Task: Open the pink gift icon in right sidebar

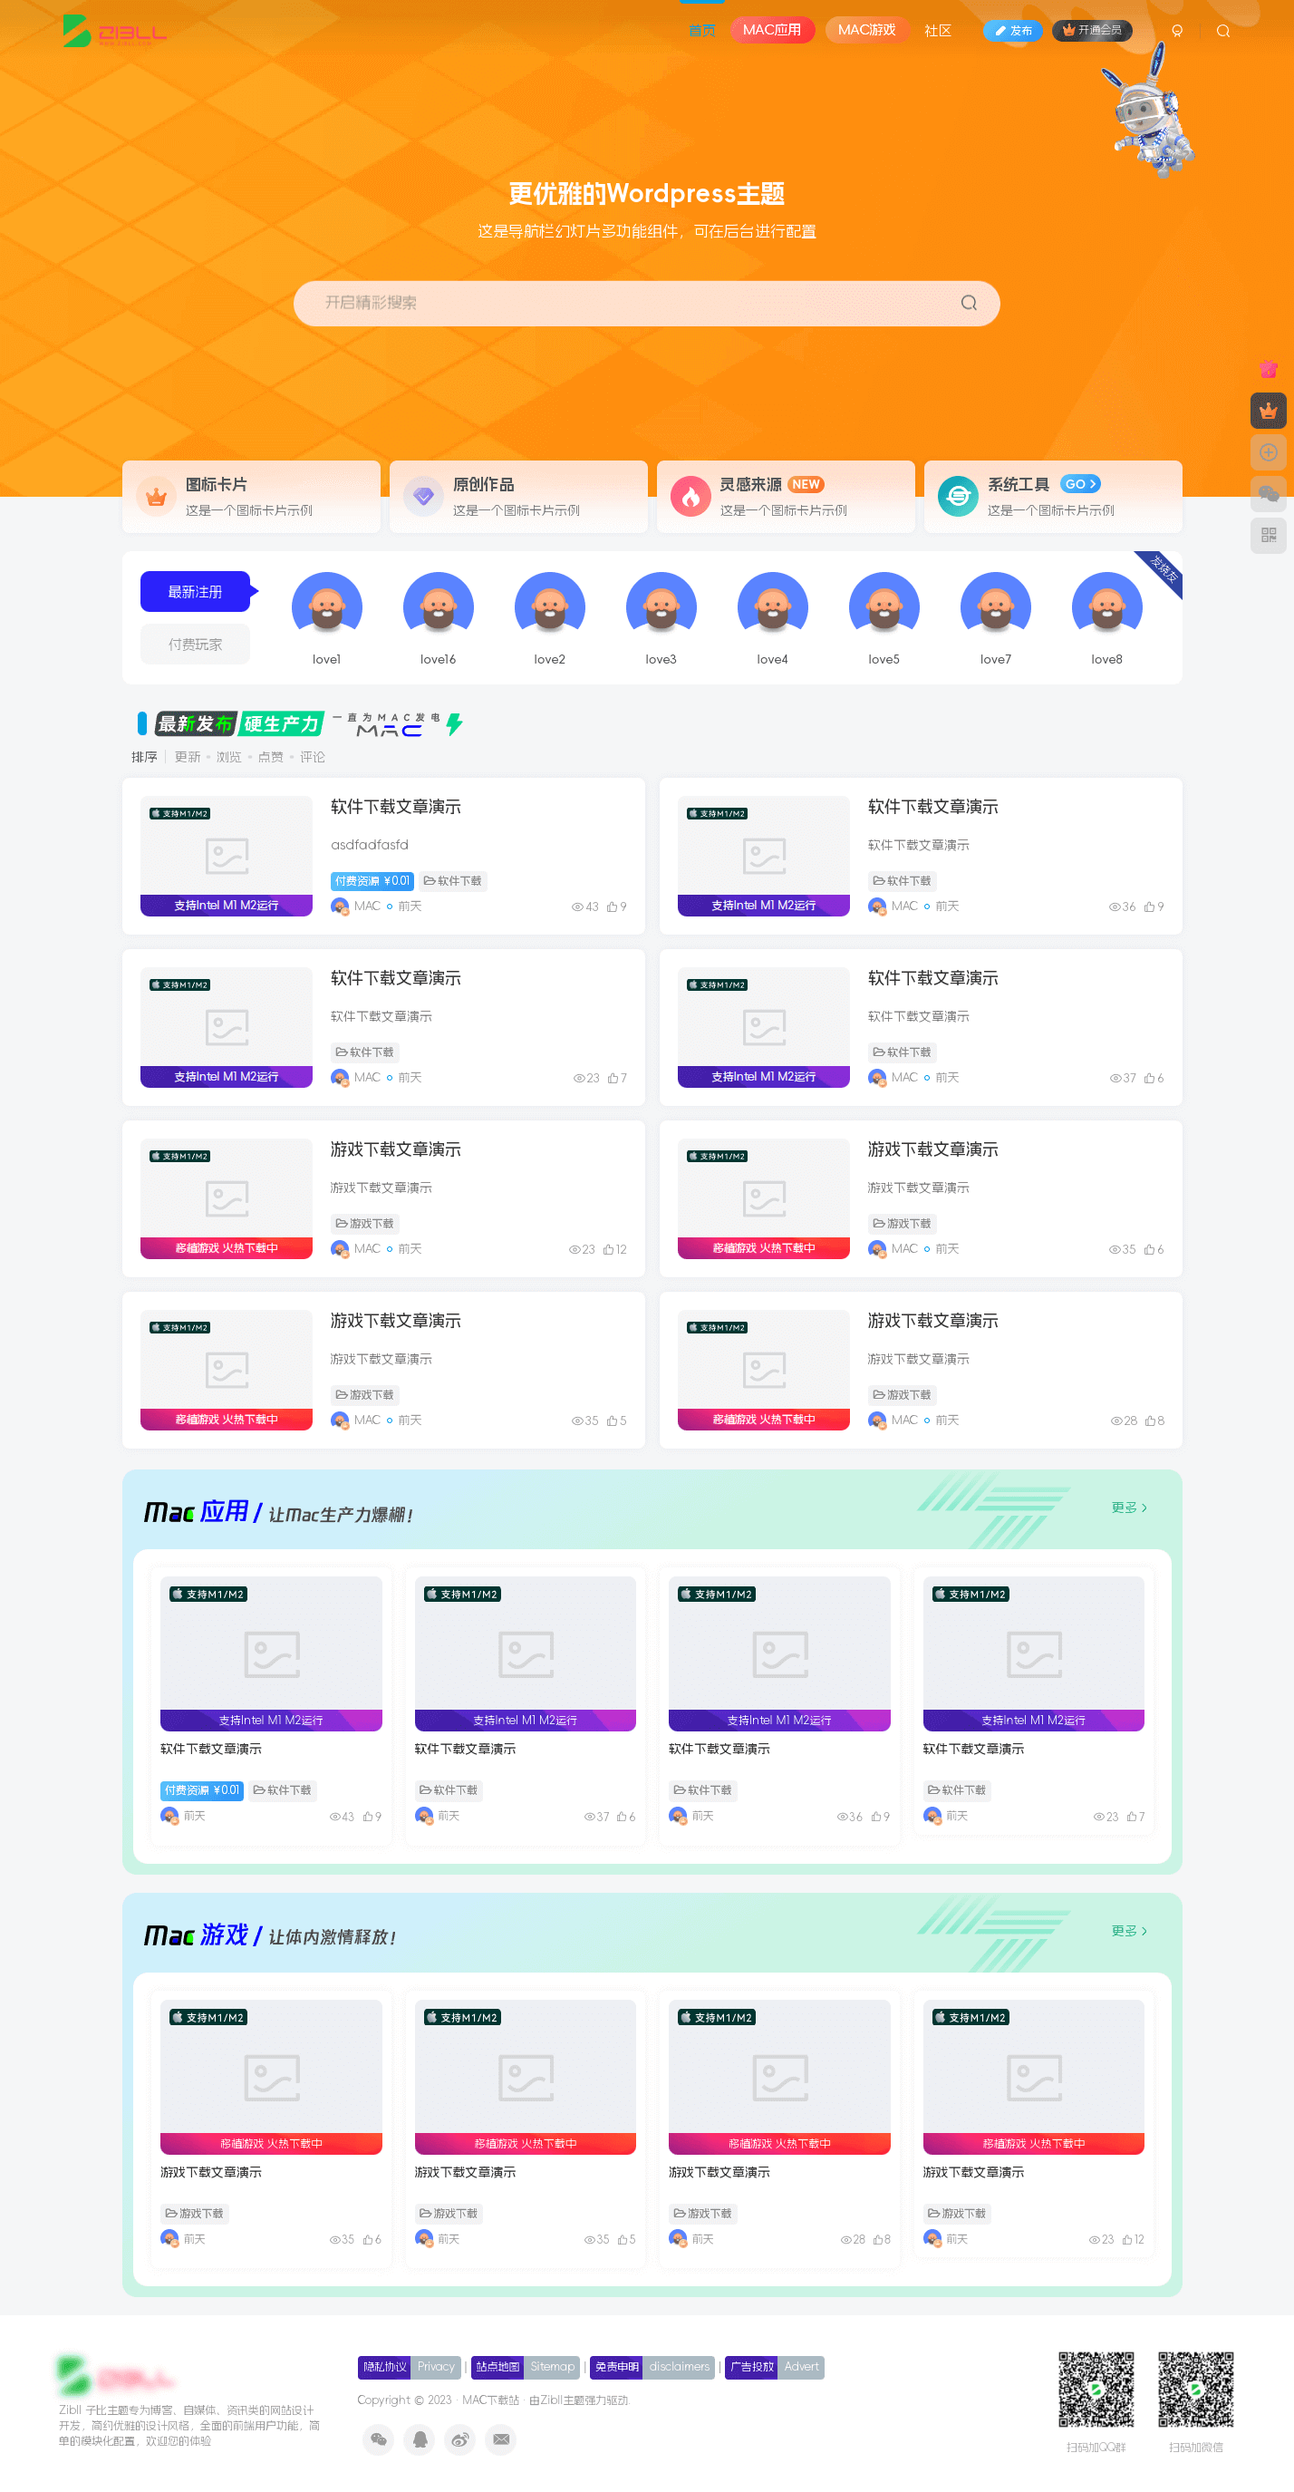Action: [1268, 369]
